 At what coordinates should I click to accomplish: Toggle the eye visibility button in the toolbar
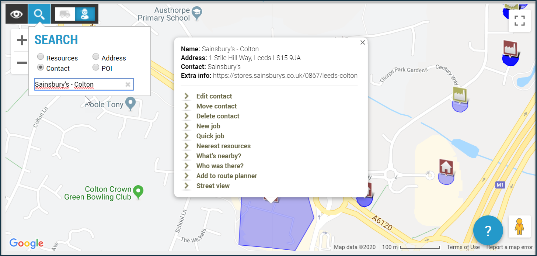tap(17, 14)
